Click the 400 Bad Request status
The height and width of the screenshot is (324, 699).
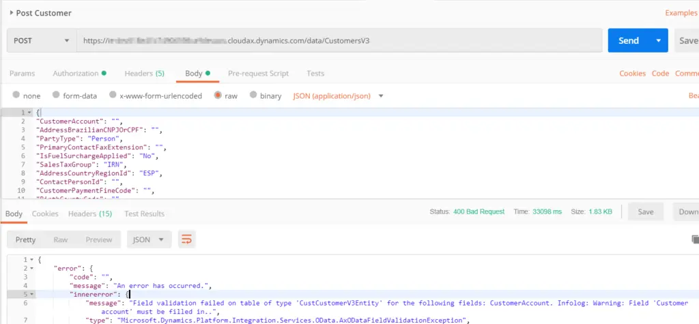(479, 211)
